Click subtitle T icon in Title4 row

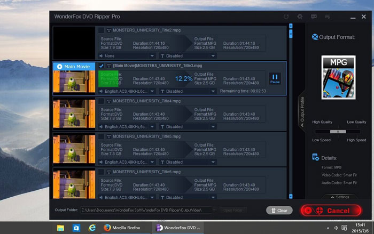[x=162, y=127]
